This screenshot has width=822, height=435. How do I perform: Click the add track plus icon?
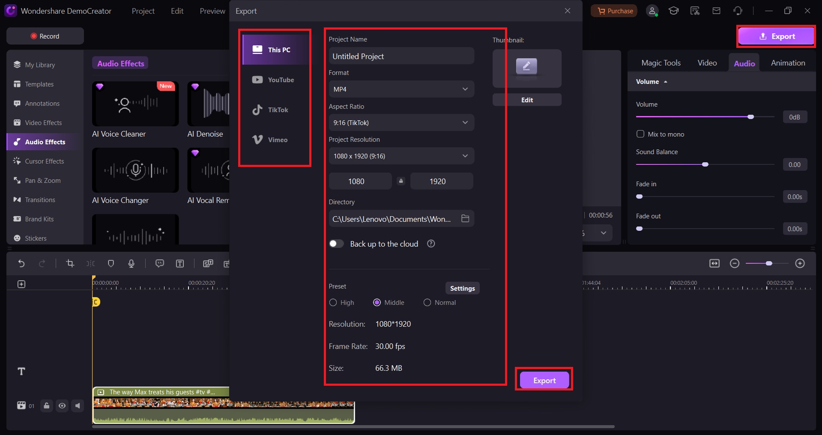tap(21, 284)
